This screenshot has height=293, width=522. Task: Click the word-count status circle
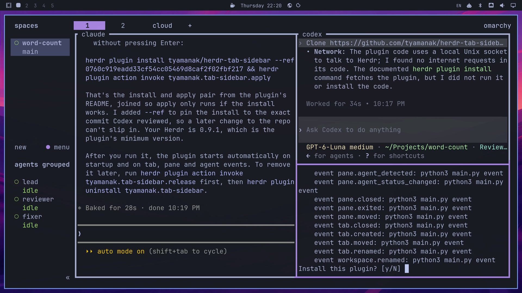point(17,43)
